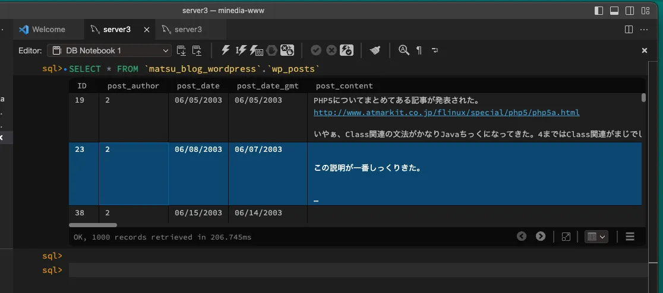Maximize the result panel
The image size is (663, 293).
pos(566,237)
